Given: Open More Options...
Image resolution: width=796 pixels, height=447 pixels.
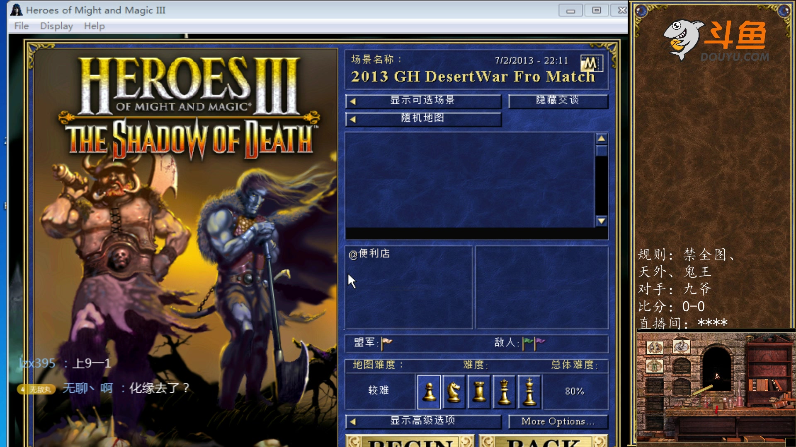Looking at the screenshot, I should tap(558, 421).
